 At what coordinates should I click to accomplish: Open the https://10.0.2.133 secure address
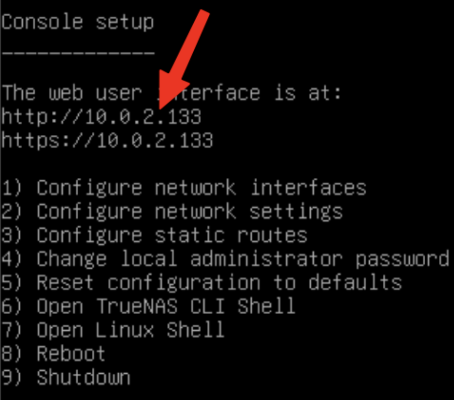107,140
